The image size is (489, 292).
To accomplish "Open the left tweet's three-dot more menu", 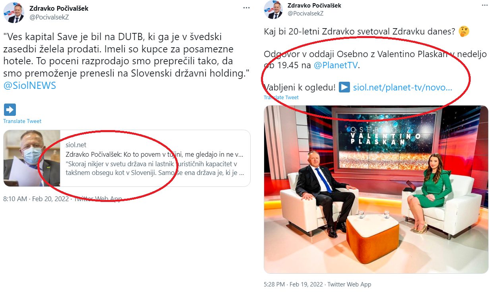I will coord(247,8).
